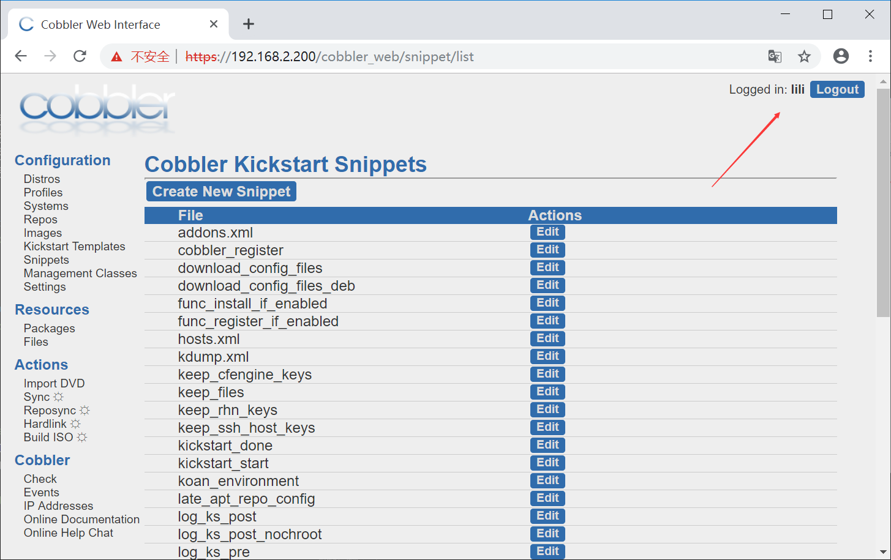
Task: Edit the koan_environment snippet
Action: 547,480
